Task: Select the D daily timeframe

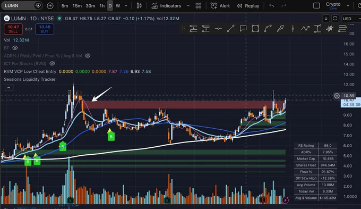Action: point(110,6)
